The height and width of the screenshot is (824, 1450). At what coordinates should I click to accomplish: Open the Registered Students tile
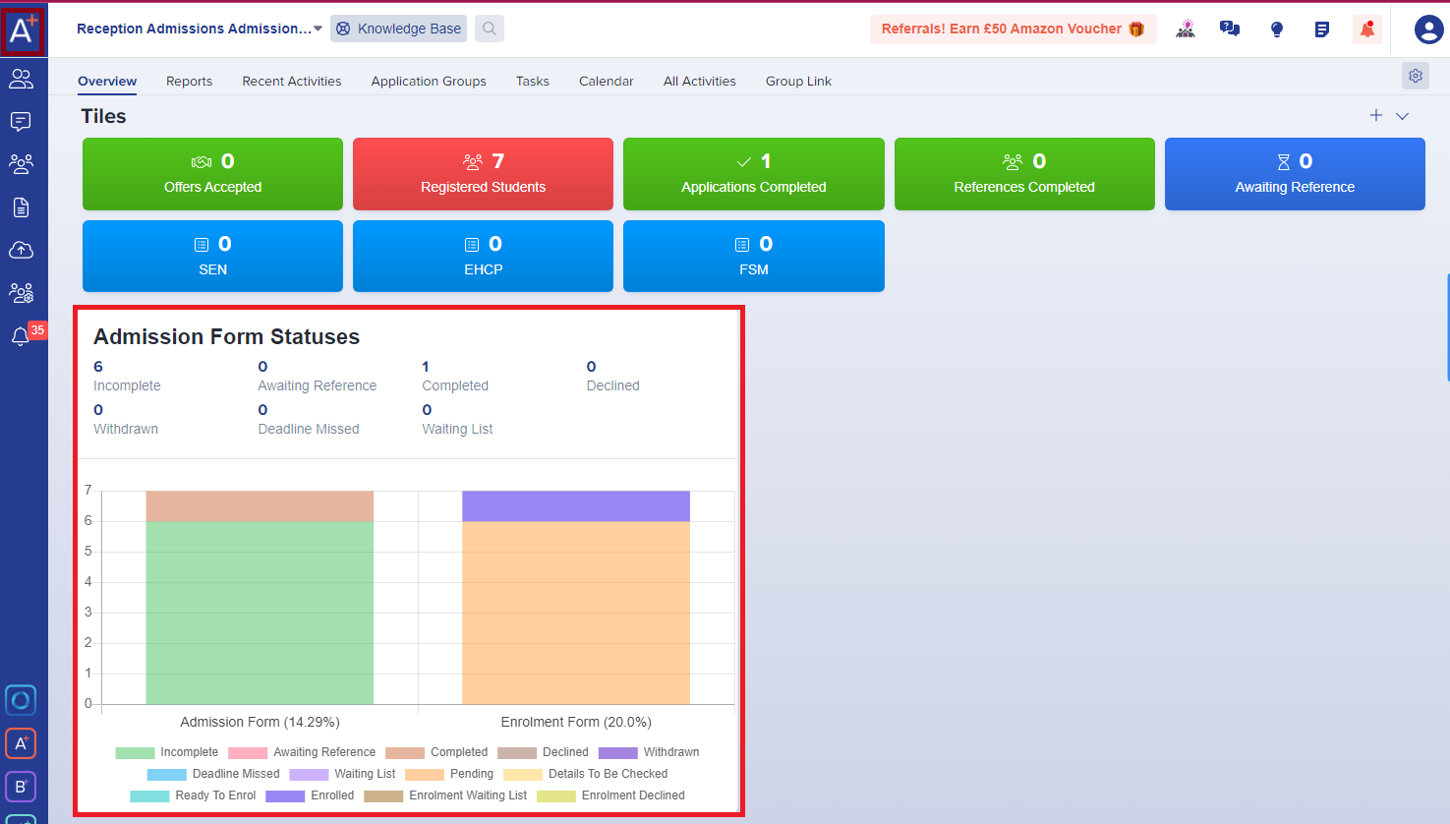483,174
